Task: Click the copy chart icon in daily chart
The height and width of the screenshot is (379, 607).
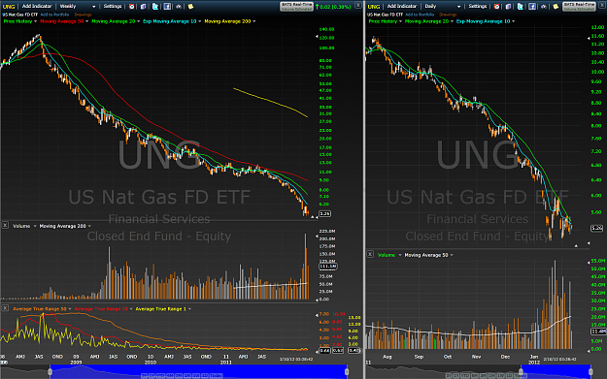Action: tap(508, 7)
